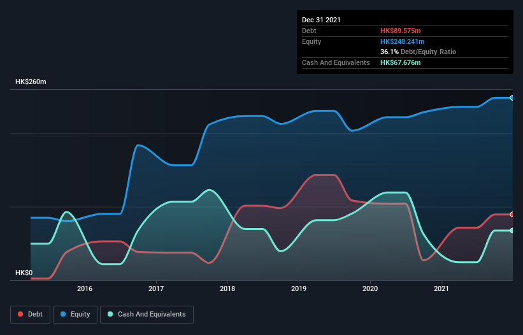
Task: Click the 2017 axis label
Action: 156,289
